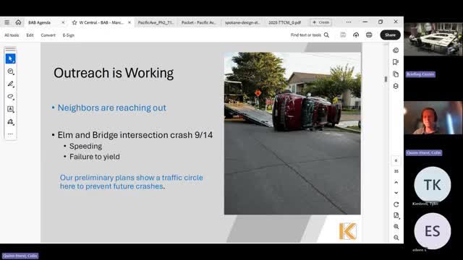Image resolution: width=463 pixels, height=260 pixels.
Task: Open the three-dot more options menu
Action: coord(349,22)
